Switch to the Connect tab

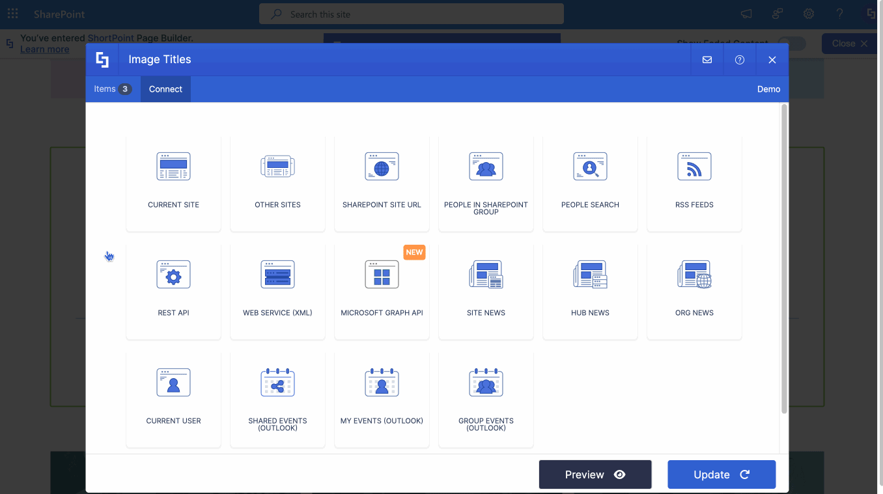165,89
